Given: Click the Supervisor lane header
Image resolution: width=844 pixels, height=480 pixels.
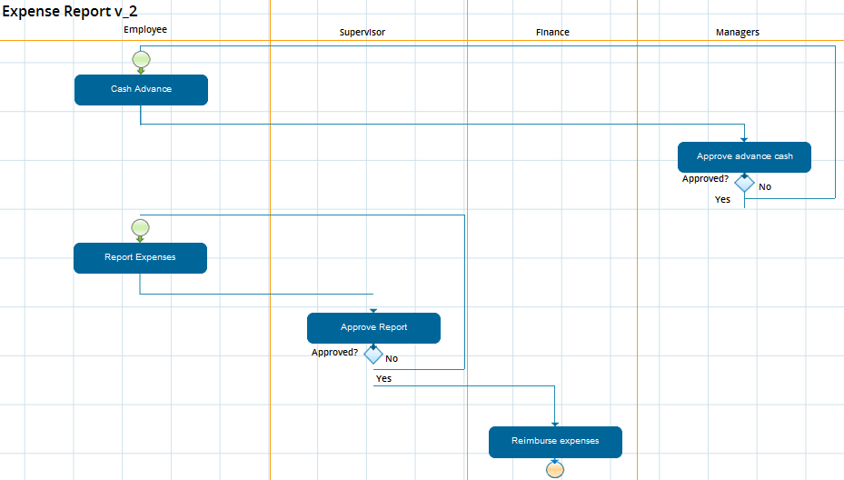Looking at the screenshot, I should 362,33.
